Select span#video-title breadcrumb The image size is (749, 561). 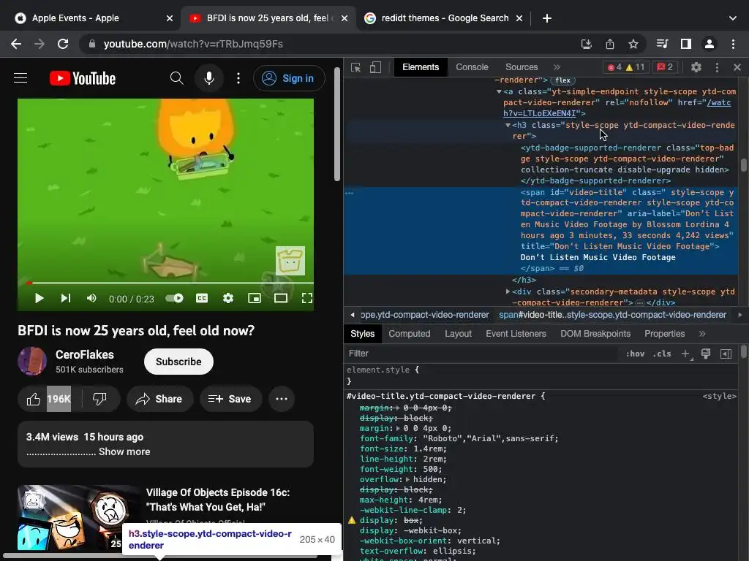pyautogui.click(x=612, y=315)
